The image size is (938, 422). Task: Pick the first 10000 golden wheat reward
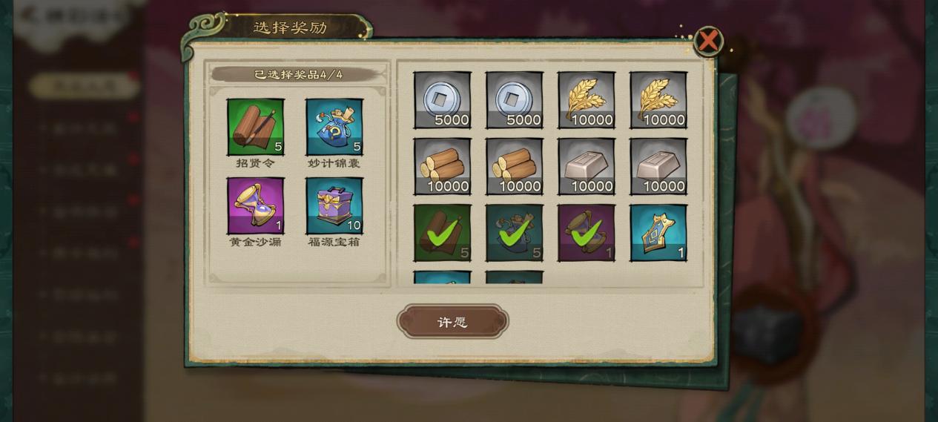[x=586, y=100]
